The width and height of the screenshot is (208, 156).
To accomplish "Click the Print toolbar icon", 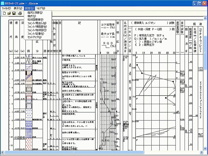I will coord(20,13).
